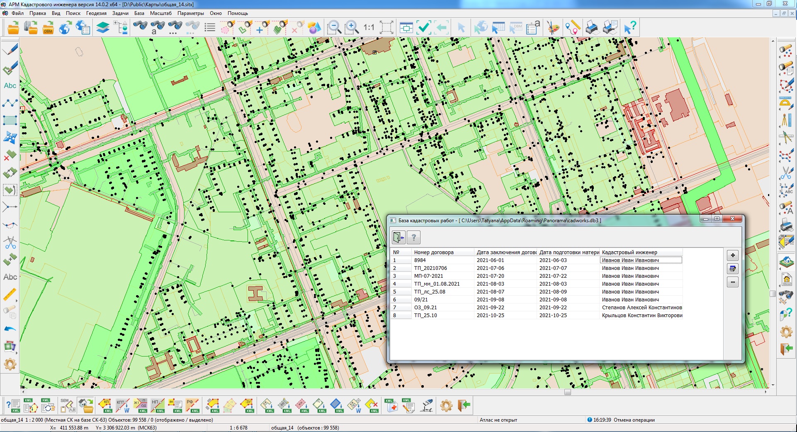Click the green checkmark selection icon

click(x=424, y=28)
